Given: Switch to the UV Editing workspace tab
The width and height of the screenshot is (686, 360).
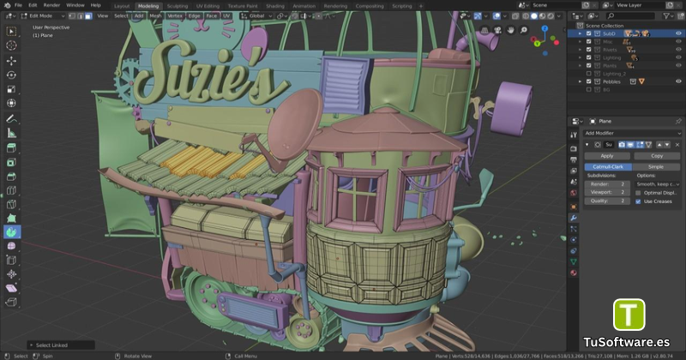Looking at the screenshot, I should click(x=208, y=6).
